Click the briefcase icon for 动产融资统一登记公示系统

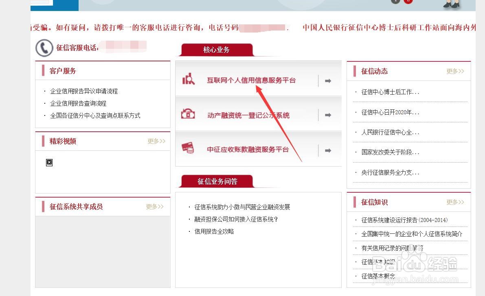(x=188, y=114)
